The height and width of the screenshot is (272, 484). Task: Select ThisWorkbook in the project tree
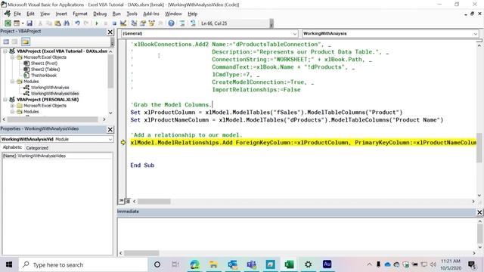(44, 76)
